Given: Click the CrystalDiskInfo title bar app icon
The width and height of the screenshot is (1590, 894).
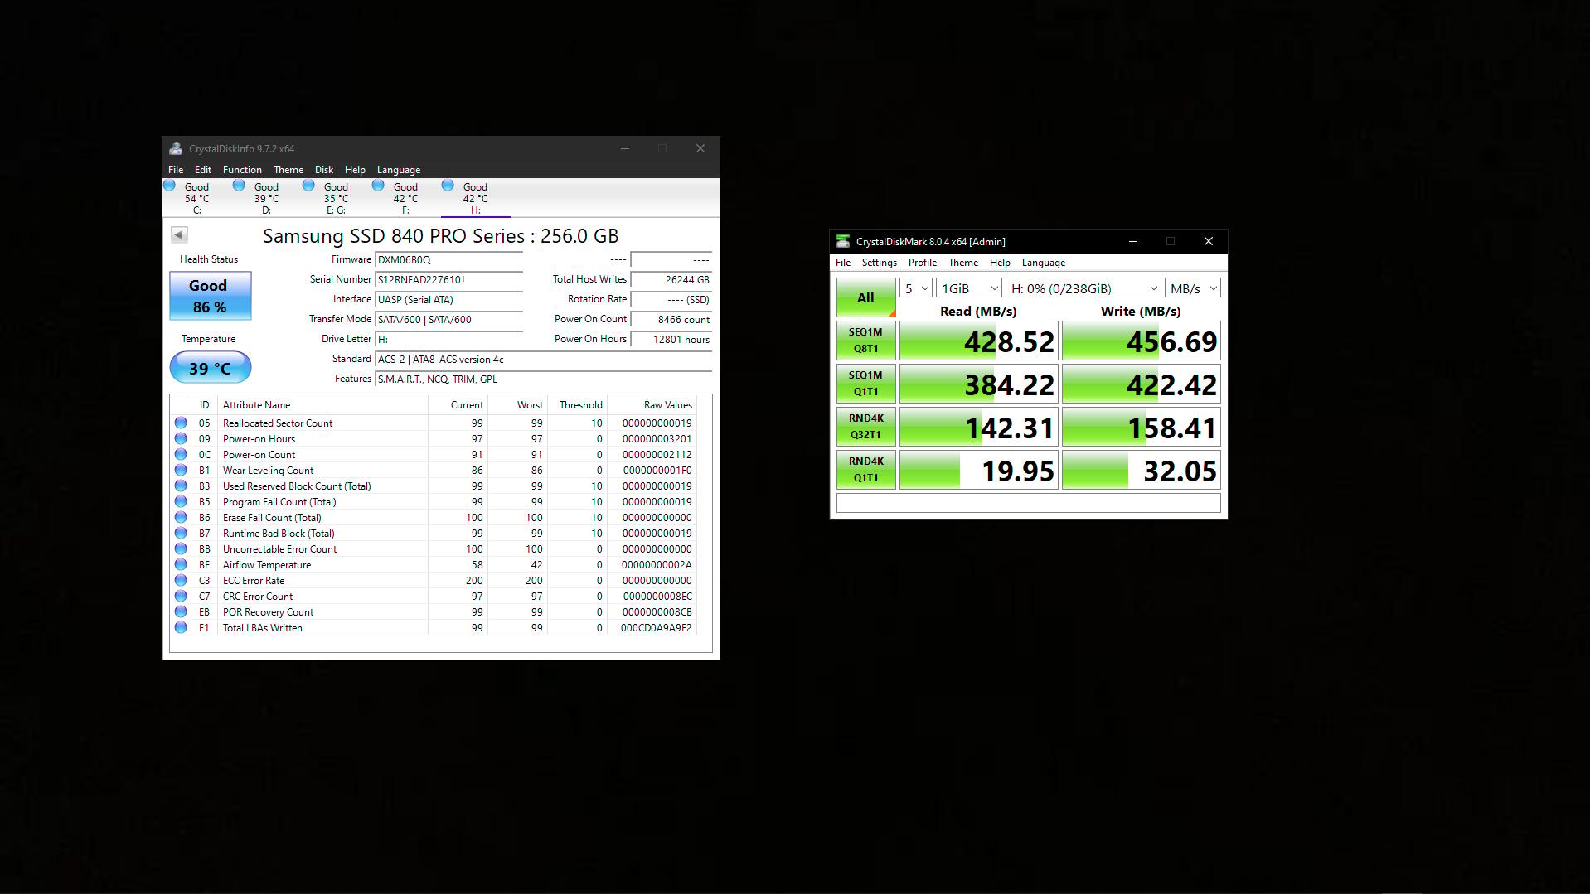Looking at the screenshot, I should pos(176,148).
